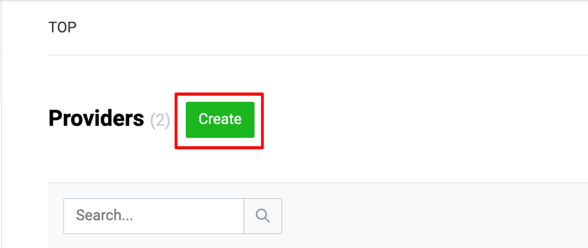
Task: Click the Create button next to Providers
Action: pos(220,120)
